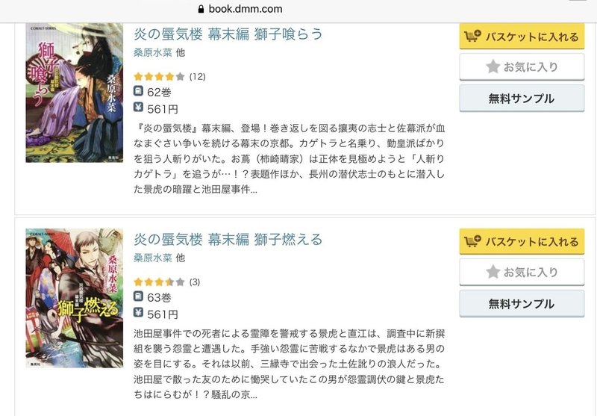597x416 pixels.
Task: Add 獅子喰らう to basket
Action: pyautogui.click(x=521, y=36)
